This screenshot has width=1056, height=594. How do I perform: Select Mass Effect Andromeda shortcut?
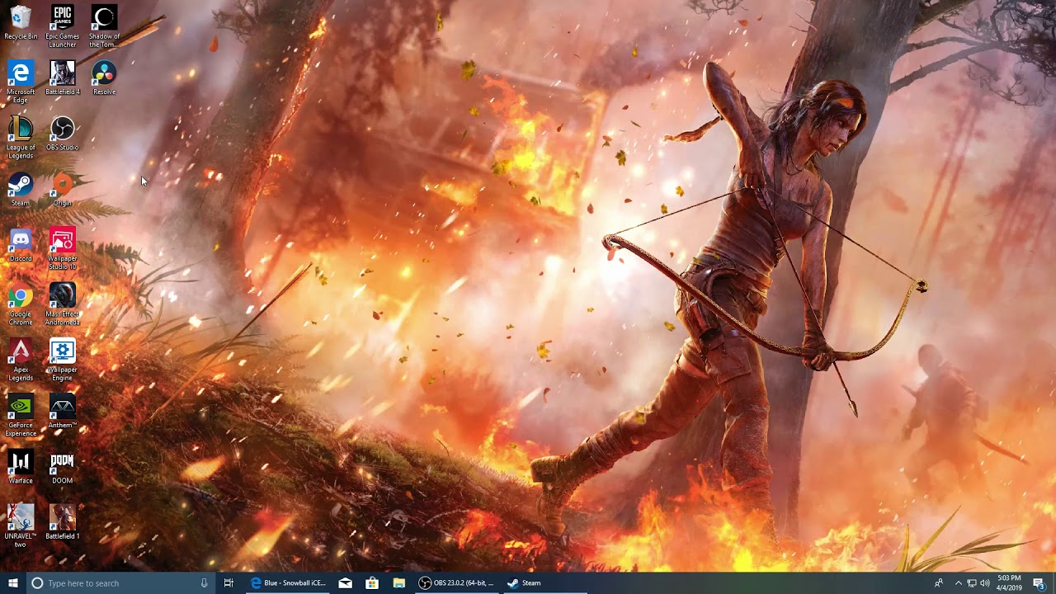[x=62, y=304]
